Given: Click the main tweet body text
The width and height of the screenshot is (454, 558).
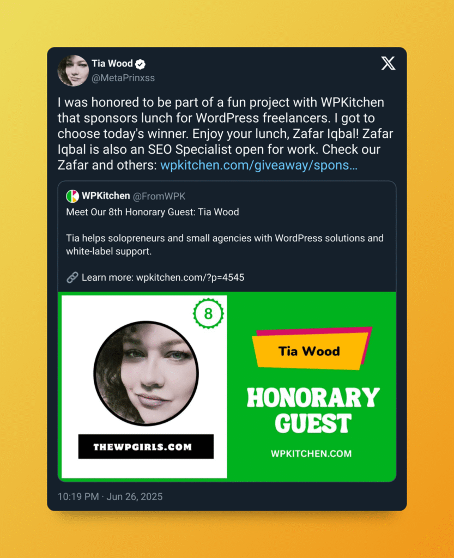Looking at the screenshot, I should (226, 134).
